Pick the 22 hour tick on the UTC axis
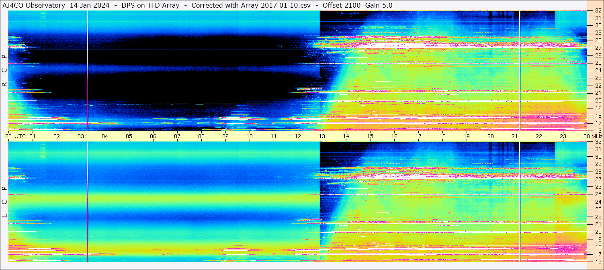Screen dimensions: 604x270 pyautogui.click(x=539, y=136)
